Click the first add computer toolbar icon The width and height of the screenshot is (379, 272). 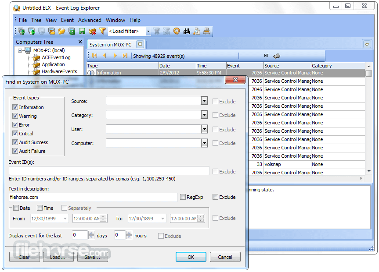pos(22,31)
